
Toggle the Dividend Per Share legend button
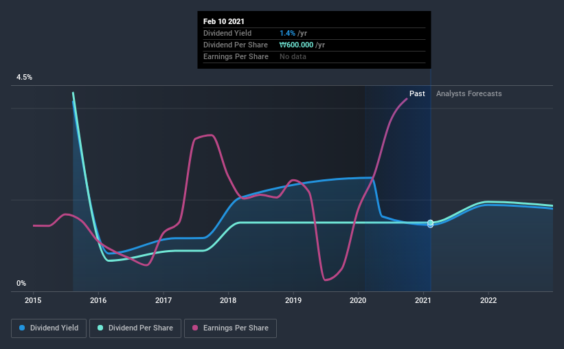point(135,328)
